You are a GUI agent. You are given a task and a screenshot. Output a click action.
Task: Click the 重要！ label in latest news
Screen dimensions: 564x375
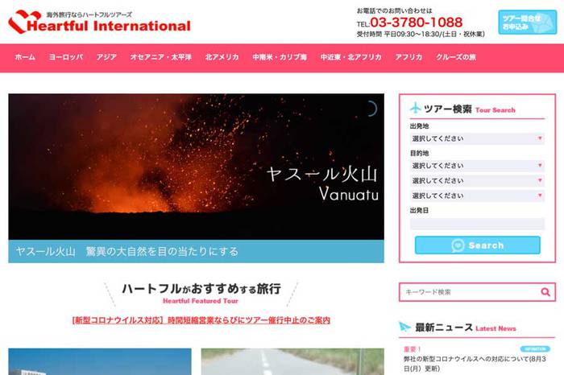click(x=413, y=349)
